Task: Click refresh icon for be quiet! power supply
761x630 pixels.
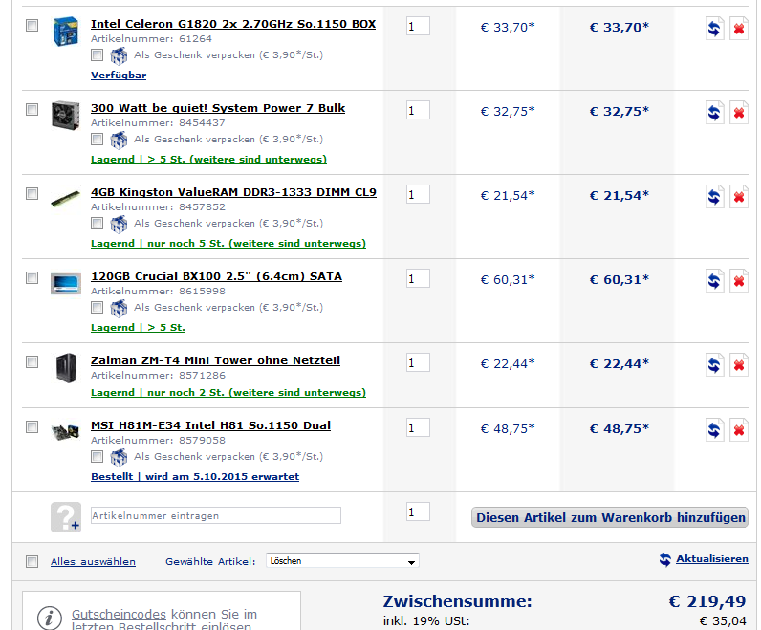Action: [x=714, y=113]
